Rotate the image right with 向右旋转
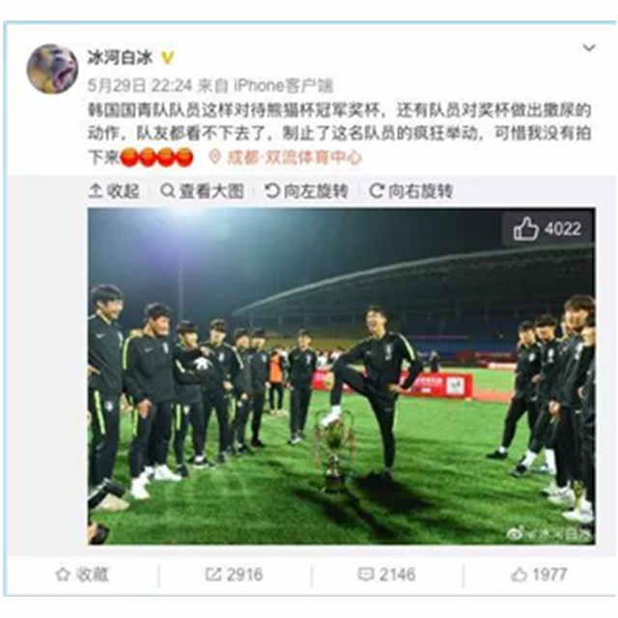618x618 pixels. (411, 191)
